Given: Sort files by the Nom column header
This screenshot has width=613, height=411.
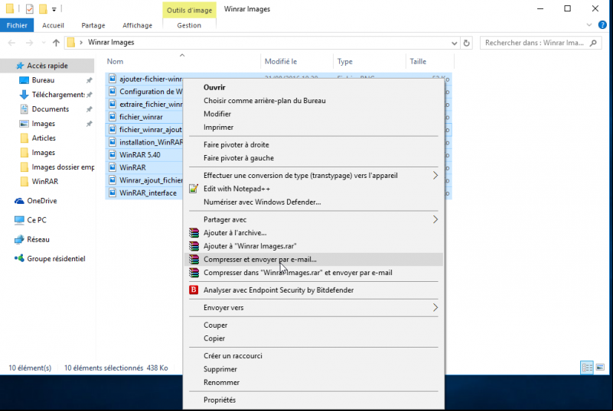Looking at the screenshot, I should tap(182, 62).
